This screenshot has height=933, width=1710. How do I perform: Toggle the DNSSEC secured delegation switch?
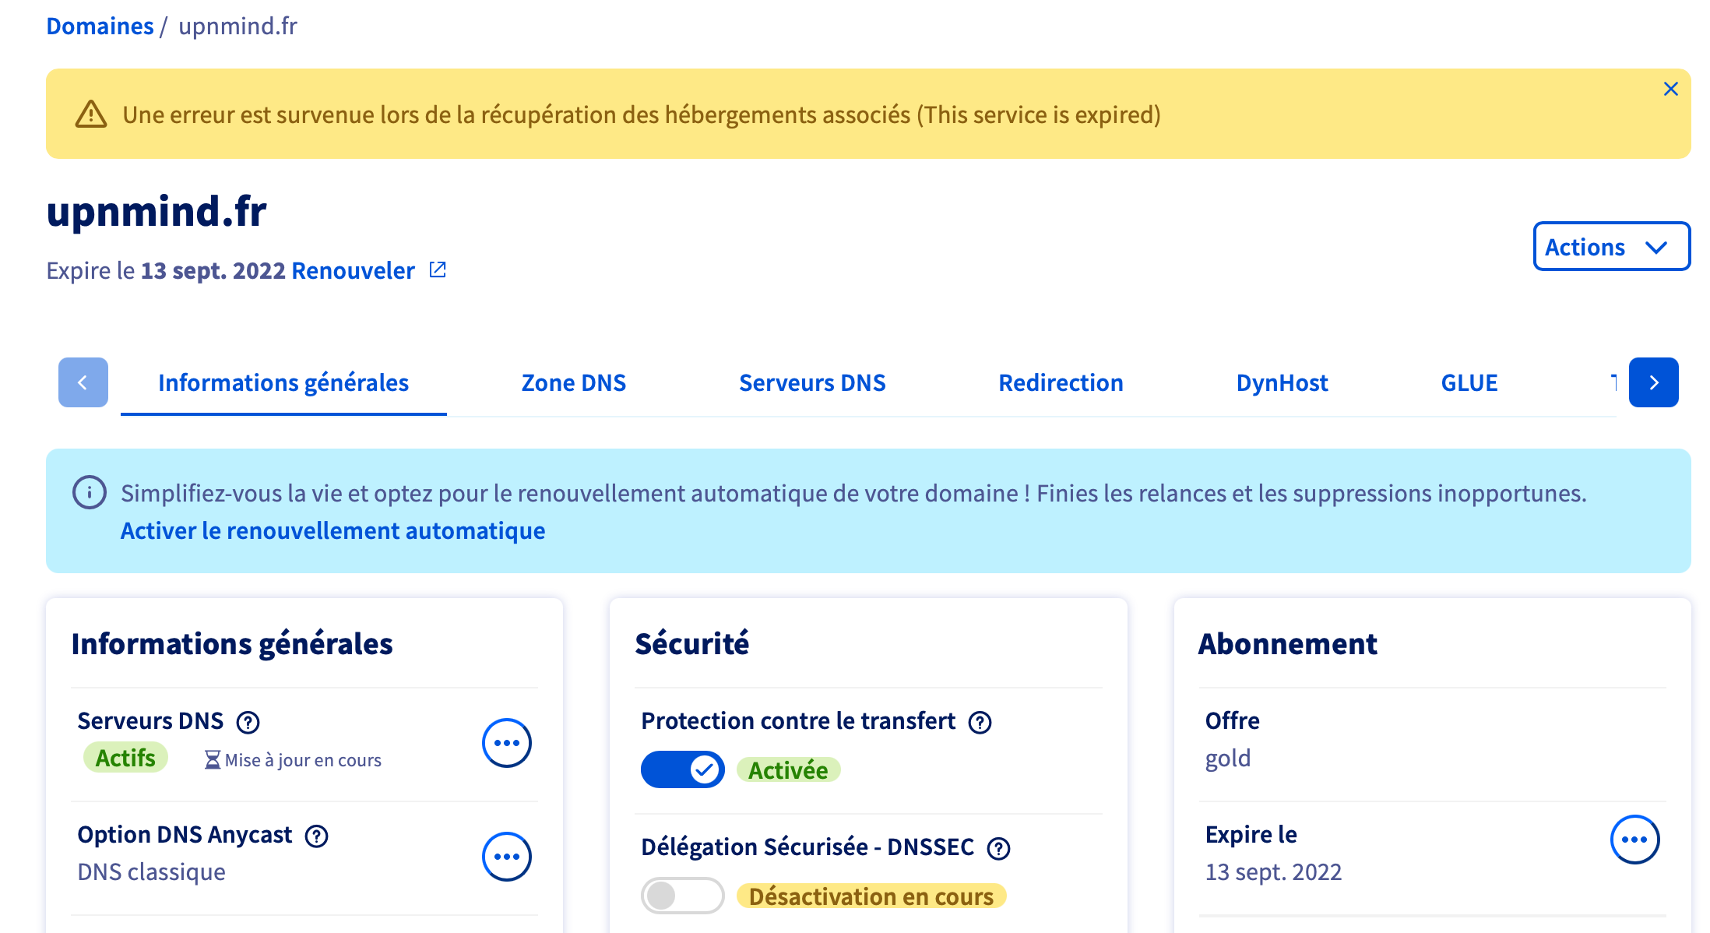point(682,896)
